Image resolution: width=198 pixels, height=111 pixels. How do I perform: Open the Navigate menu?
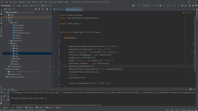pos(22,2)
